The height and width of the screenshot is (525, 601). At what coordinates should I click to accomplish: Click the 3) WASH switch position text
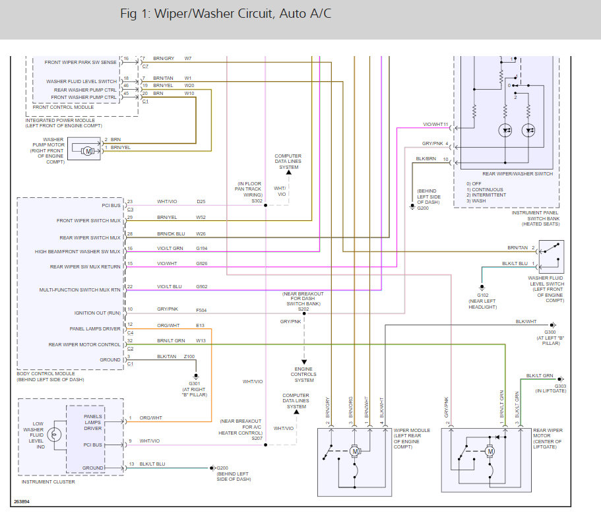[476, 201]
